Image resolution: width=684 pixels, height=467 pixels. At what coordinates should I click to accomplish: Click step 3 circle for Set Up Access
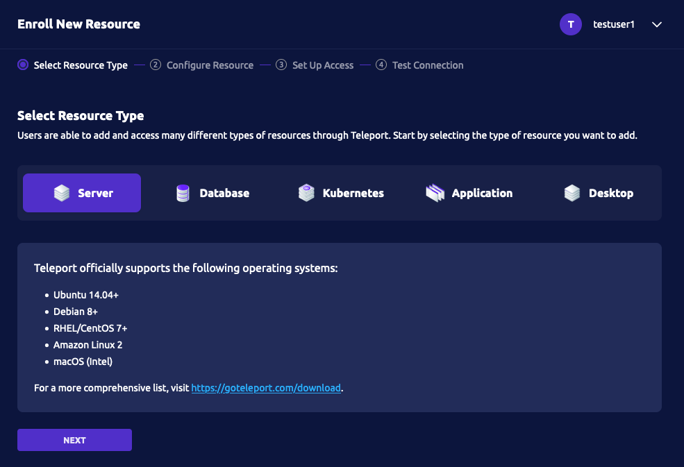click(x=281, y=65)
